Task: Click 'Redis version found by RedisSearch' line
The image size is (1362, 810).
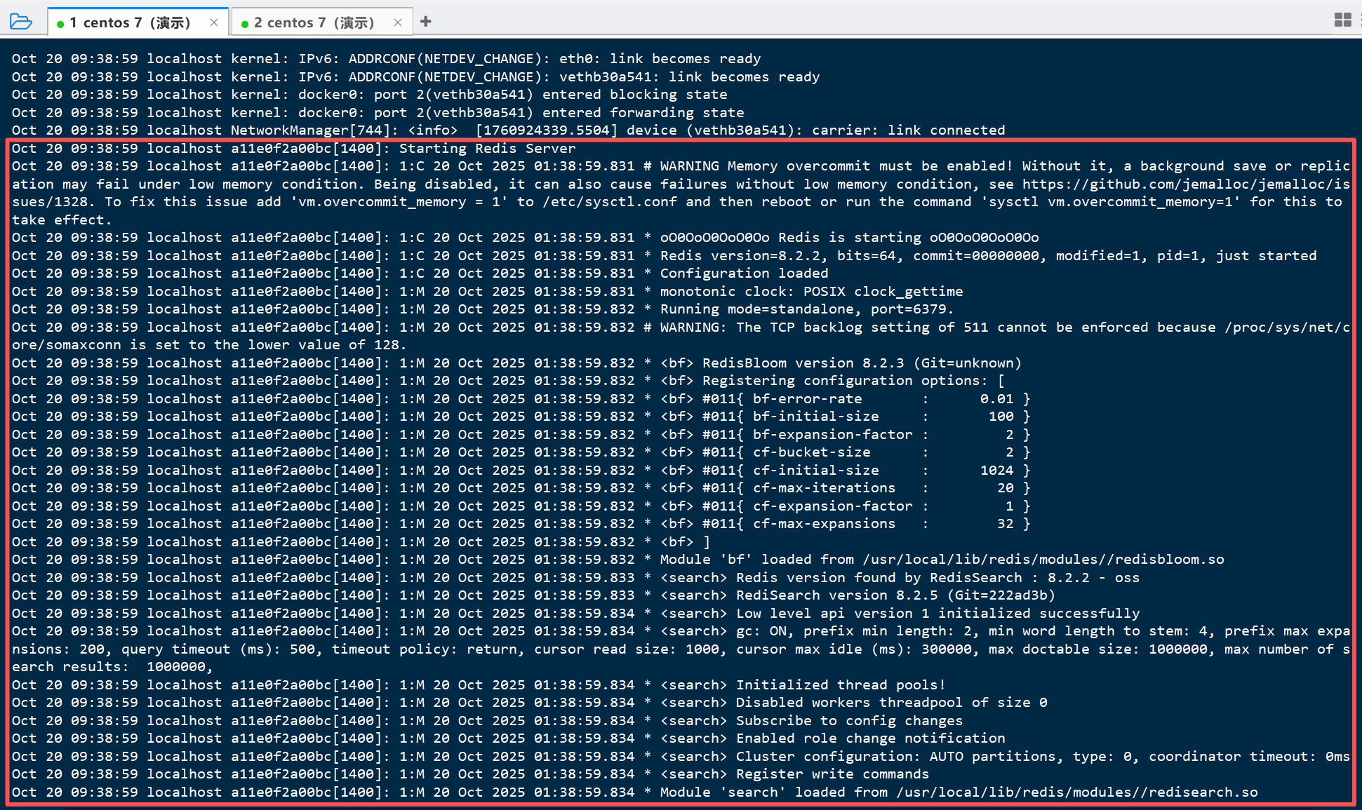Action: (575, 578)
